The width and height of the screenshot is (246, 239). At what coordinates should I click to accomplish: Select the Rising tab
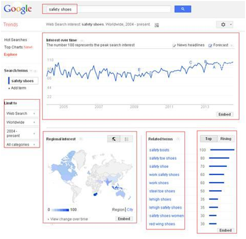tap(226, 139)
